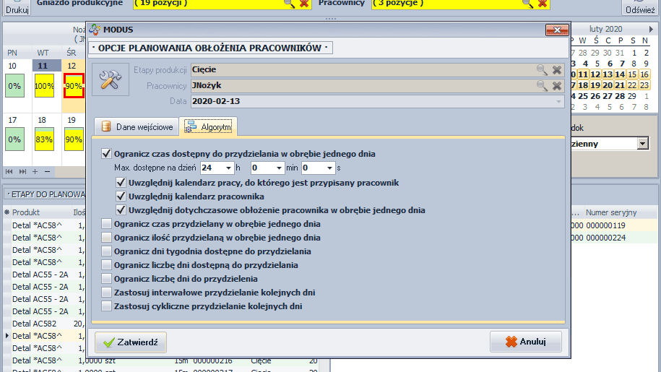Add row with plus navigator icon
Viewport: 661px width, 372px height.
(35, 171)
